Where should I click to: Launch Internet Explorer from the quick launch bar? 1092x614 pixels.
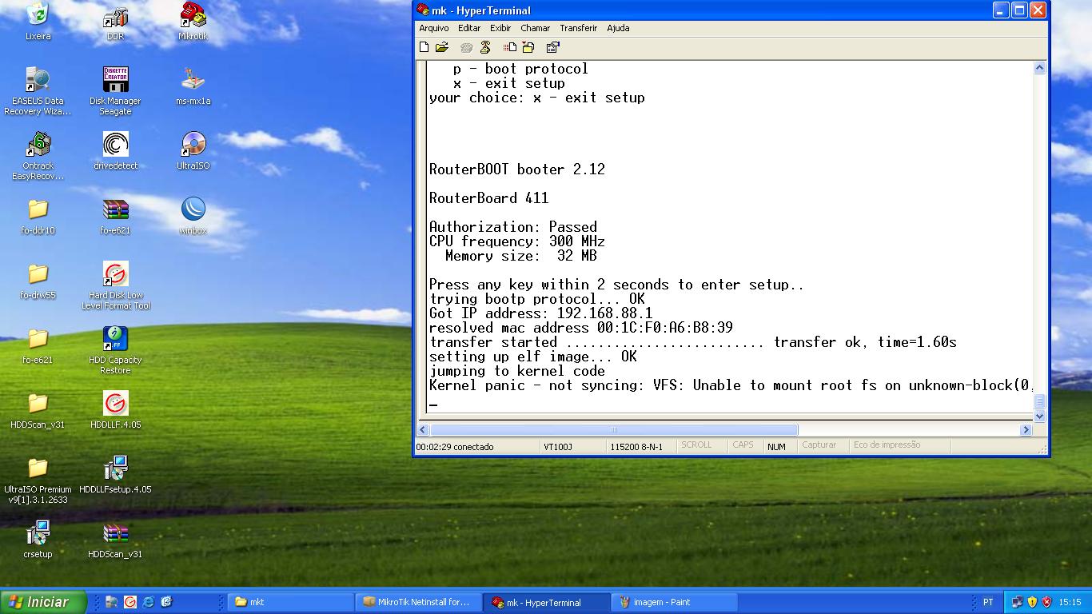coord(148,602)
